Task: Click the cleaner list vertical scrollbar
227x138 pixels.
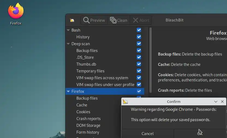Action: (151, 60)
